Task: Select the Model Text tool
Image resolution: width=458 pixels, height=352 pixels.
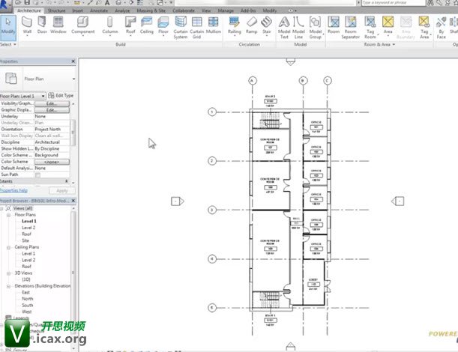Action: (x=284, y=28)
